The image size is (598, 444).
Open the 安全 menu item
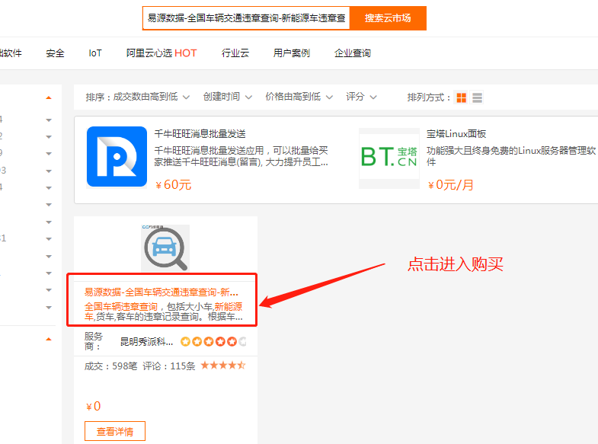click(56, 53)
